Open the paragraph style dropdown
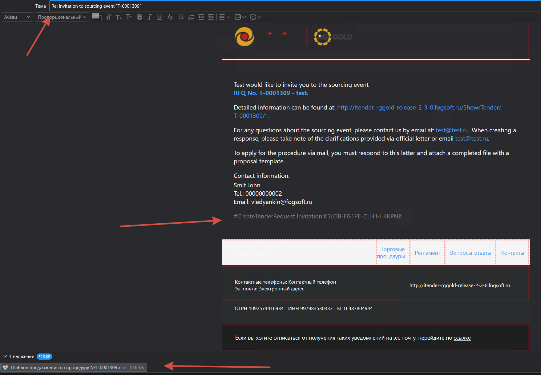The height and width of the screenshot is (375, 541). click(17, 17)
